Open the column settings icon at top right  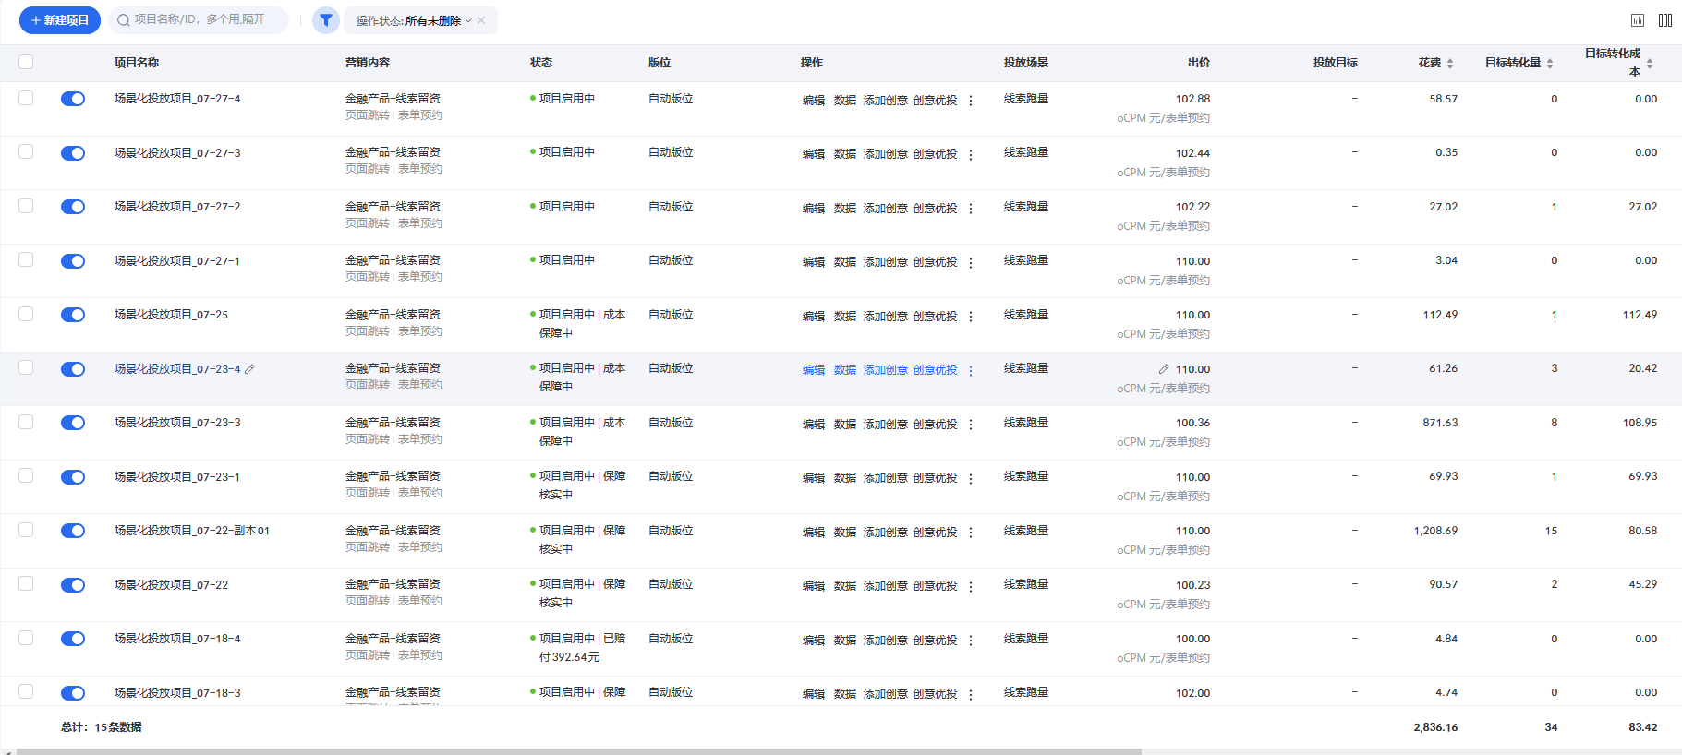(x=1665, y=20)
